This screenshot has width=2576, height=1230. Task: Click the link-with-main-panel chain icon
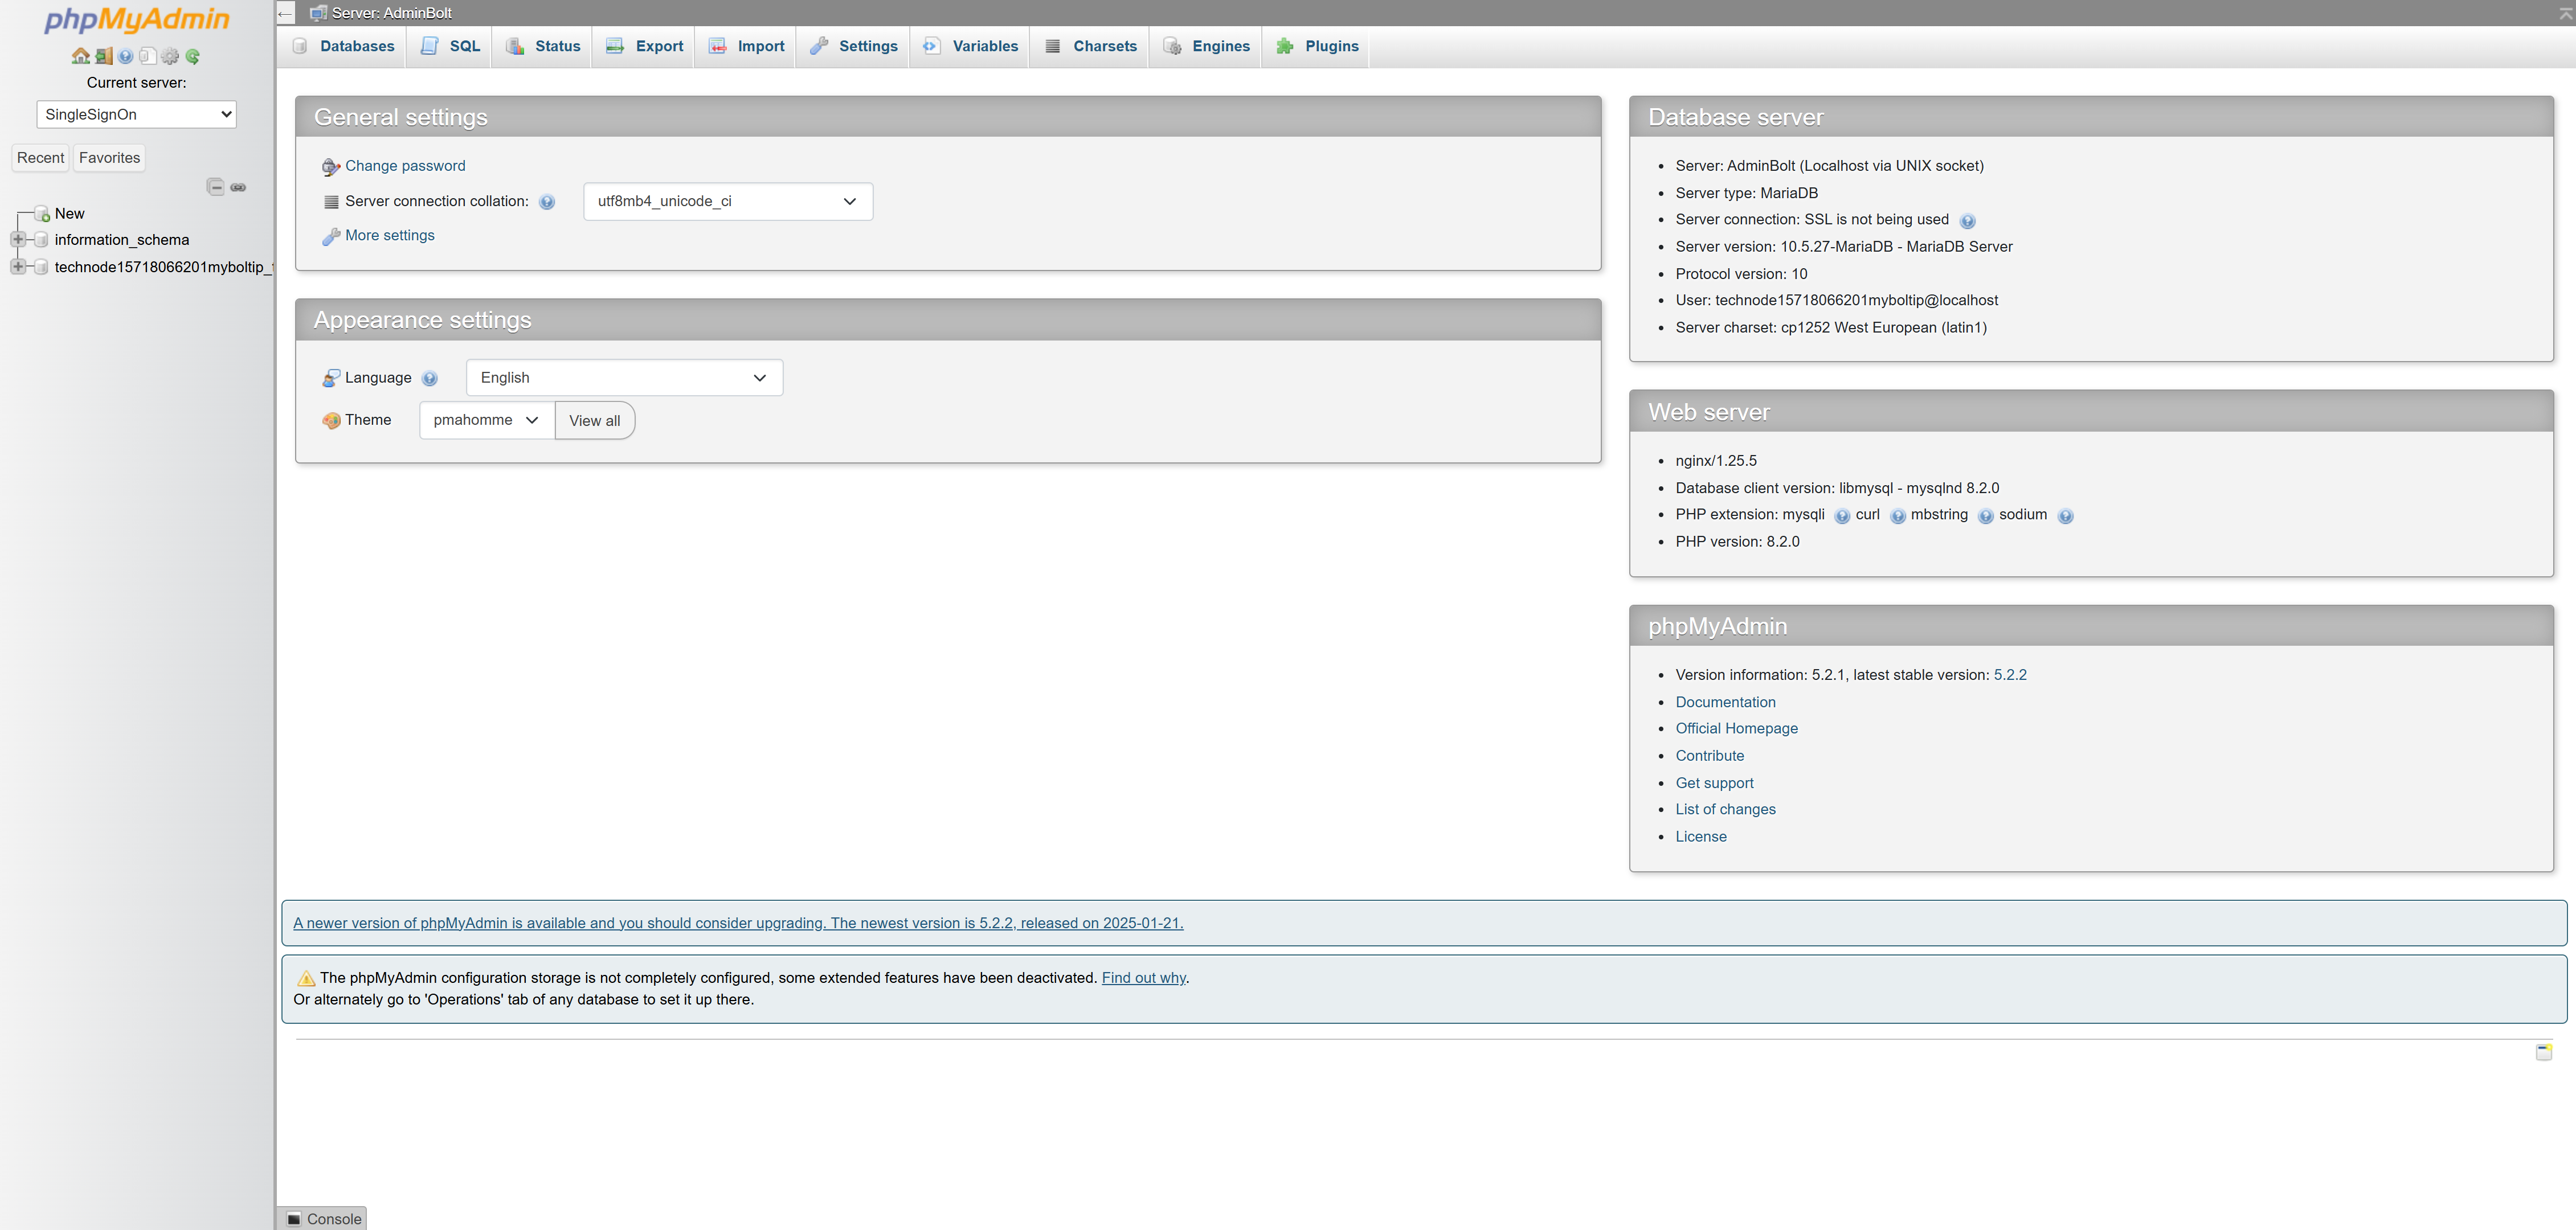click(x=239, y=187)
